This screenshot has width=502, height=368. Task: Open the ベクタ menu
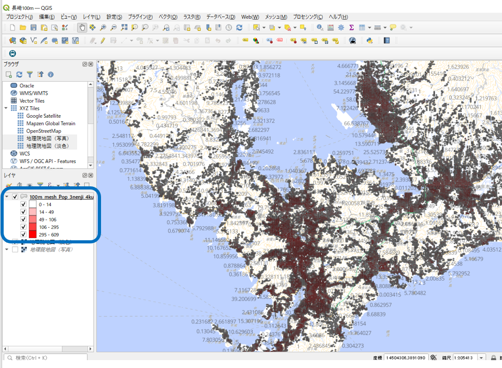tap(168, 17)
